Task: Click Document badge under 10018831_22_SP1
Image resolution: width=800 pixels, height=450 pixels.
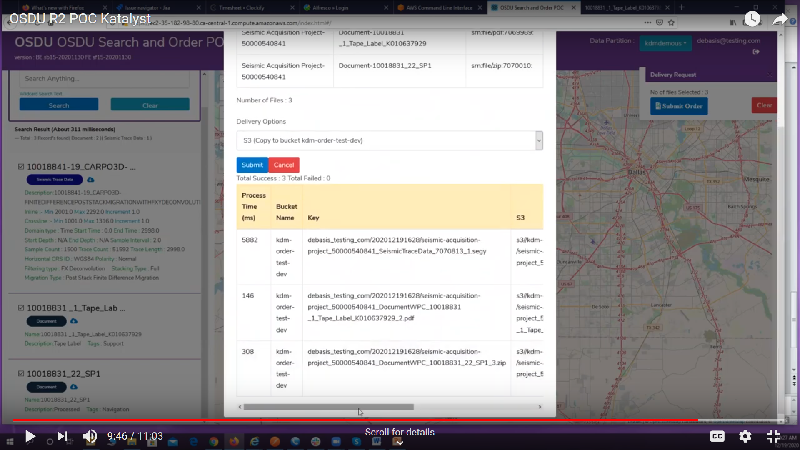Action: (46, 387)
